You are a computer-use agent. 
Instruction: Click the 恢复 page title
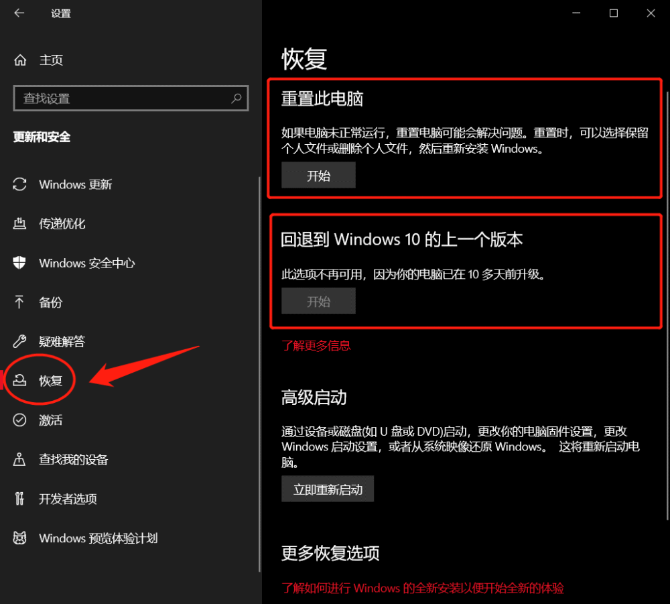click(x=304, y=59)
